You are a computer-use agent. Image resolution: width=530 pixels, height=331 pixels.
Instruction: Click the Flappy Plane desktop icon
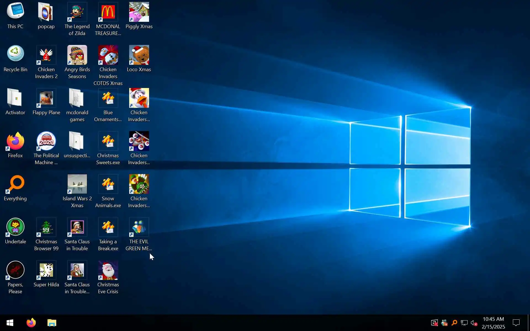46,98
